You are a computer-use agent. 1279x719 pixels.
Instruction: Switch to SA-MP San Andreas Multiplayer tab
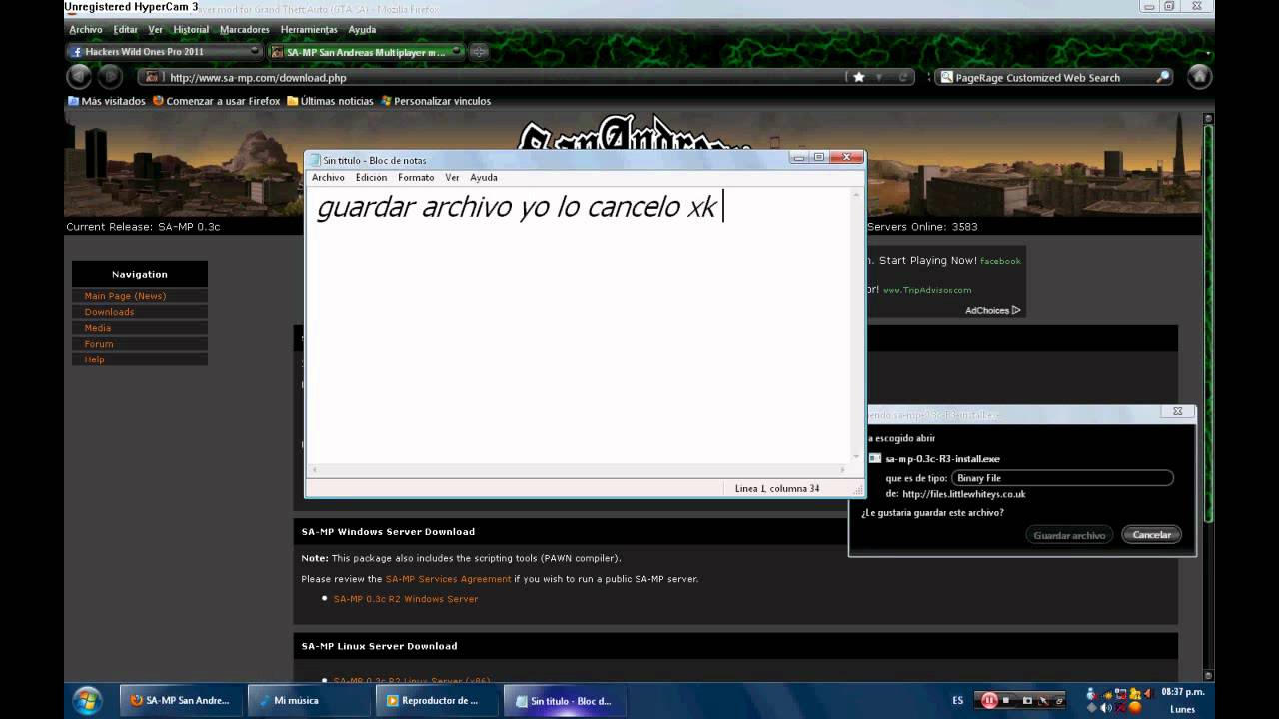click(x=365, y=52)
